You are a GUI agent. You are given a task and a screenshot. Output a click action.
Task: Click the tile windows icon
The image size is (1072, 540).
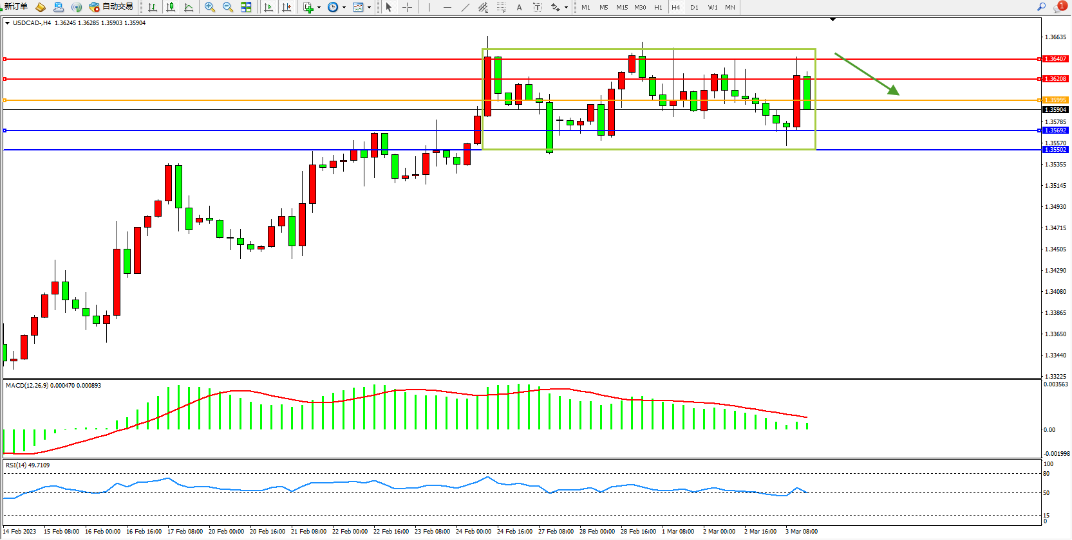(246, 7)
